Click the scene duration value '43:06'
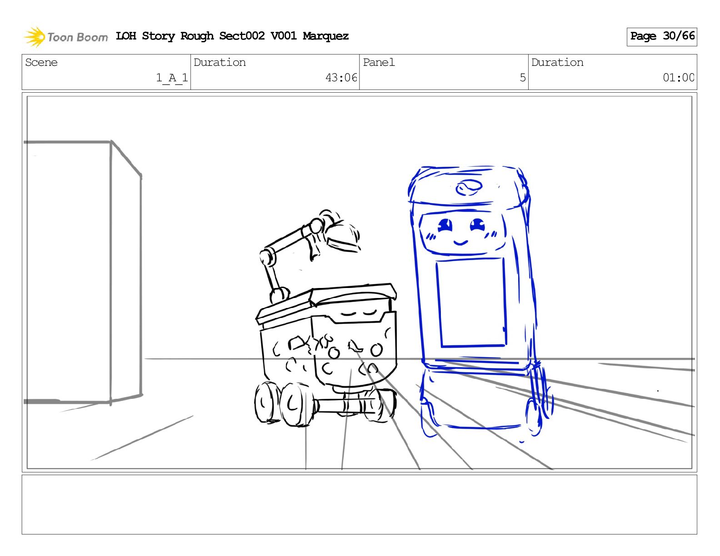 (341, 78)
